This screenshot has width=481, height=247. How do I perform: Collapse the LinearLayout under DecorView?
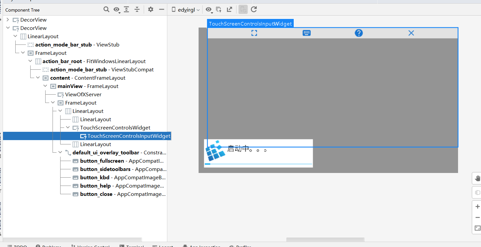[15, 36]
